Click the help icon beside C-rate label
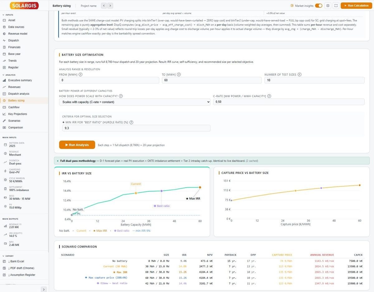374x292 pixels. [x=269, y=96]
